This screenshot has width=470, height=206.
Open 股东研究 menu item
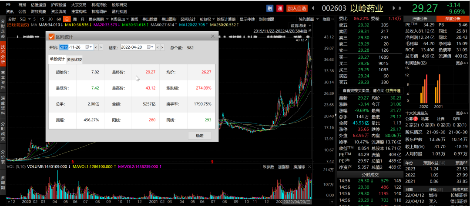coord(119,5)
